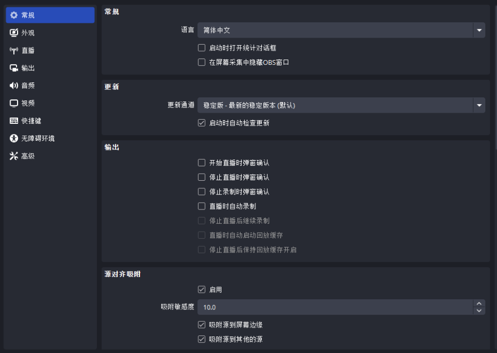Disable 启动时自动检查更新 checkbox
The height and width of the screenshot is (353, 497).
tap(202, 123)
